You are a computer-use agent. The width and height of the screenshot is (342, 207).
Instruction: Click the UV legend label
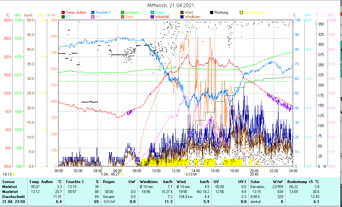coord(98,17)
